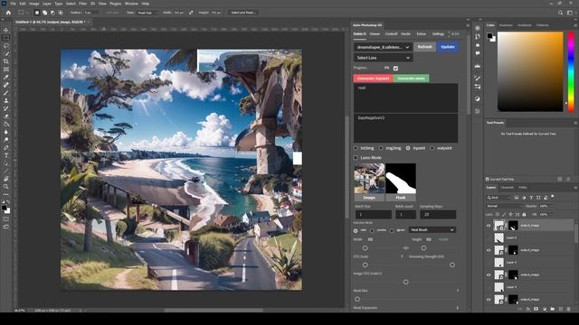Screen dimensions: 579x325
Task: Select the Crop tool
Action: click(6, 61)
